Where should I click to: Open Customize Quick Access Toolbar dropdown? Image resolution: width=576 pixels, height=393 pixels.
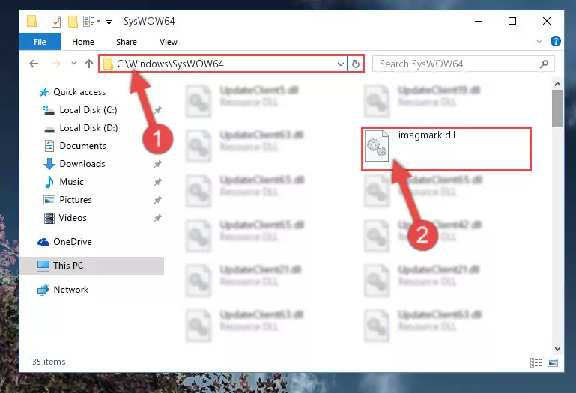click(x=109, y=22)
